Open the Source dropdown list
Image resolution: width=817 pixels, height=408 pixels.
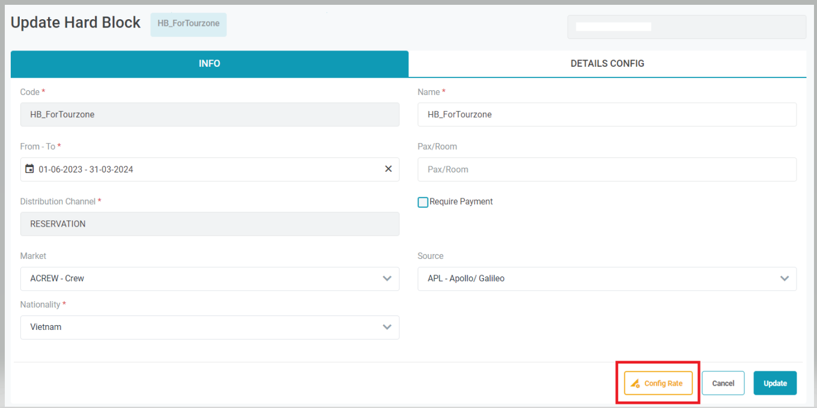(784, 279)
